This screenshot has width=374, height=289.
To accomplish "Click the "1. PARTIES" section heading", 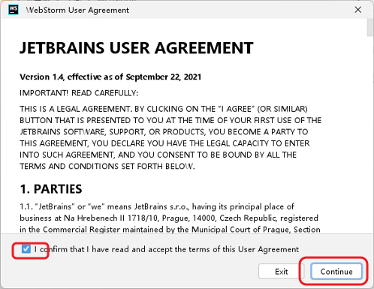I will (x=51, y=189).
